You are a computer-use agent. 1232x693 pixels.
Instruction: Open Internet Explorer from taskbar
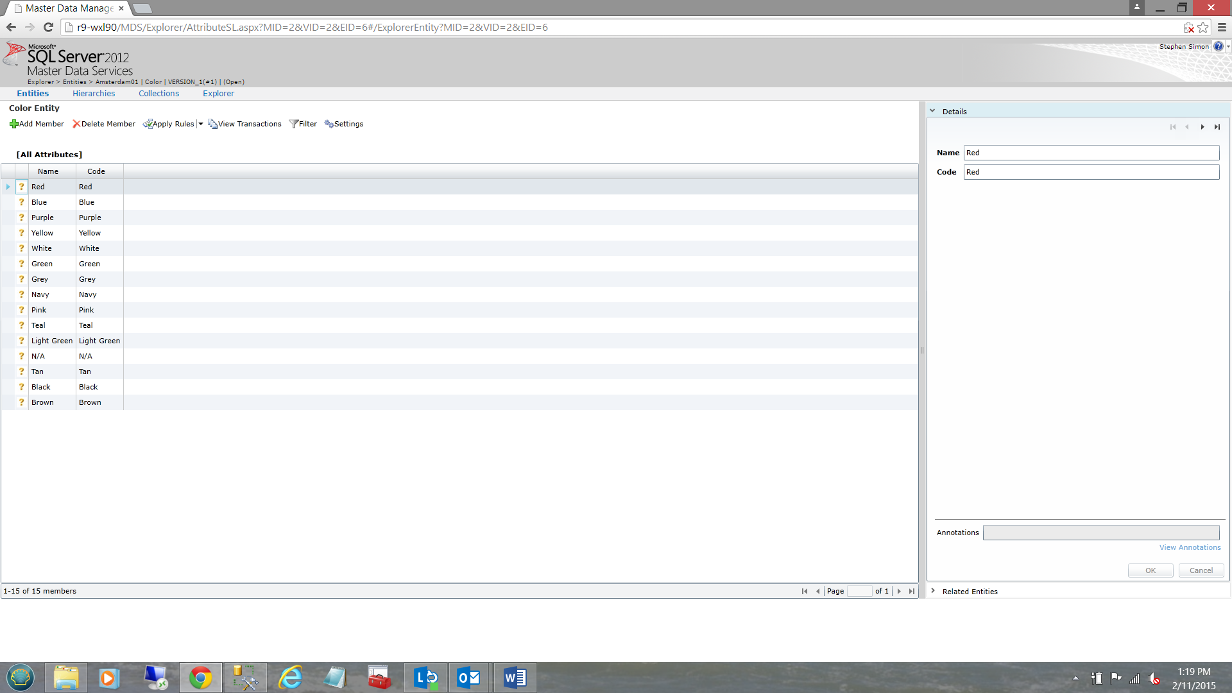click(291, 678)
